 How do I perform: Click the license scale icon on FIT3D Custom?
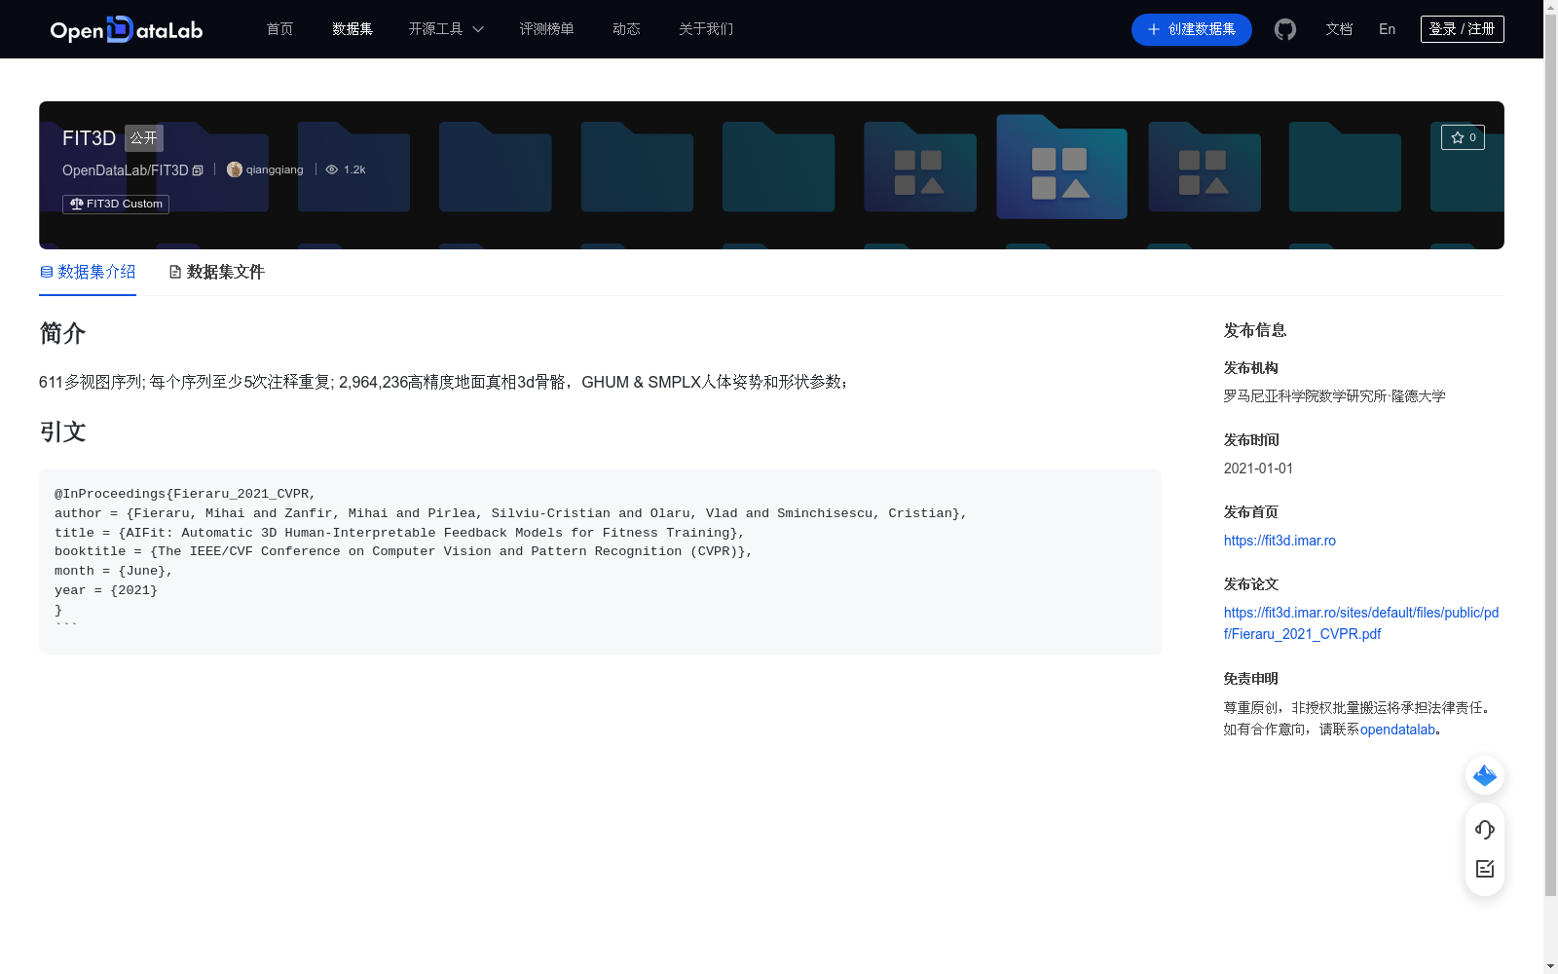point(77,204)
